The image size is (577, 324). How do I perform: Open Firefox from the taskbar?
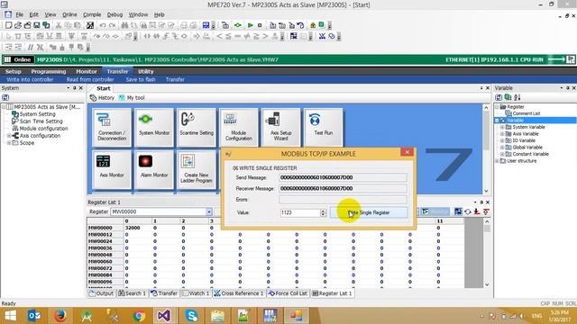click(x=60, y=316)
